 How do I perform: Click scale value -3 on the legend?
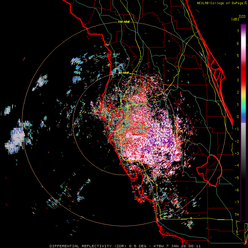[x=237, y=153]
